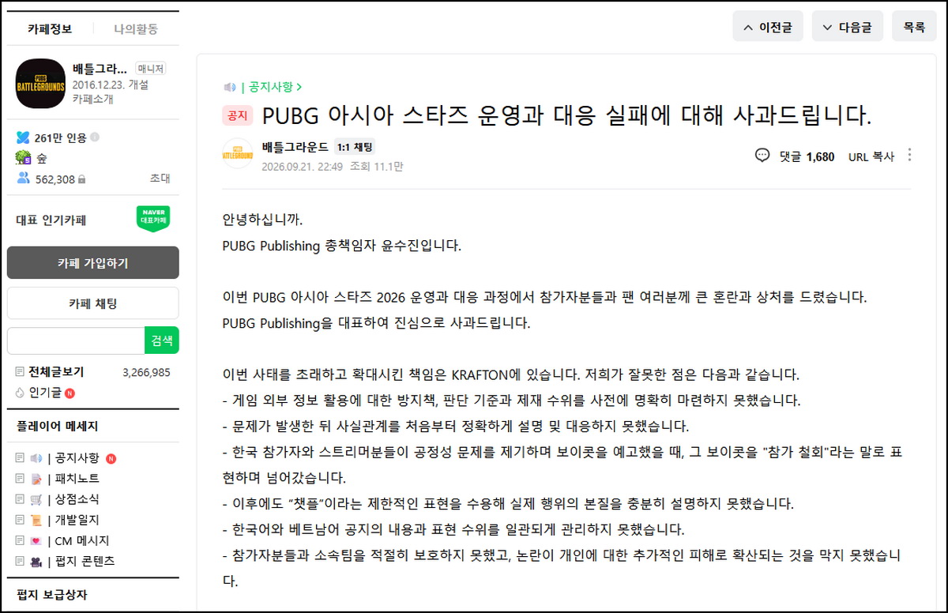
Task: Click the author profile avatar
Action: click(238, 153)
